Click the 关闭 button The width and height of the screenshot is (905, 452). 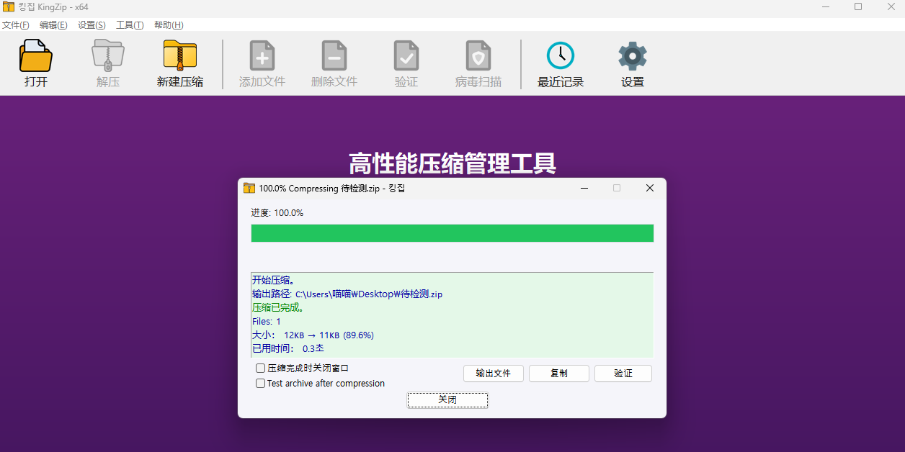pos(447,399)
